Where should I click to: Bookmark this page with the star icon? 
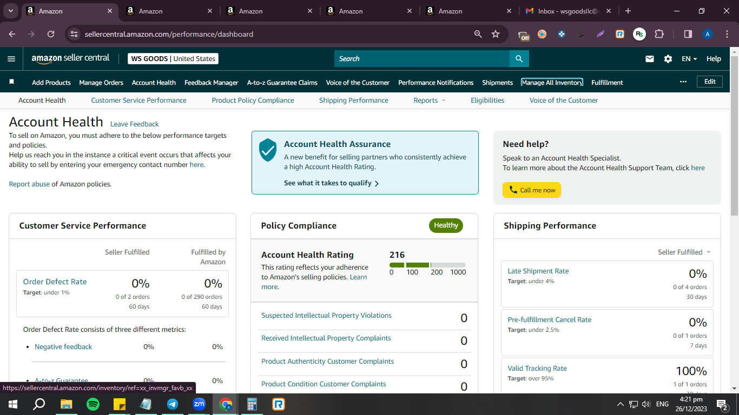[496, 34]
